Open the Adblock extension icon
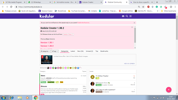Viewport: 178px width, 100px height. 148,7
